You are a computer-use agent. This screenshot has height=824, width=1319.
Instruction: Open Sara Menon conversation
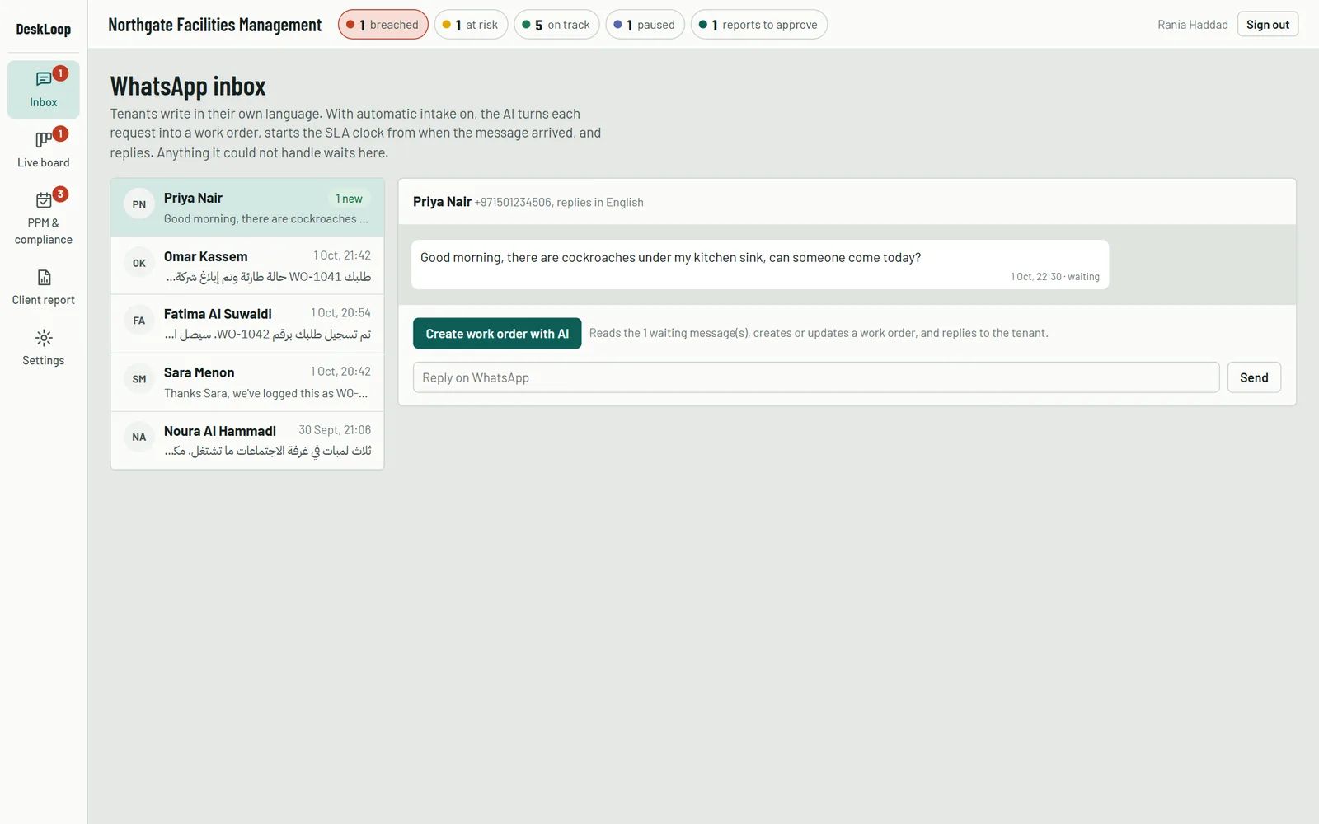coord(247,382)
